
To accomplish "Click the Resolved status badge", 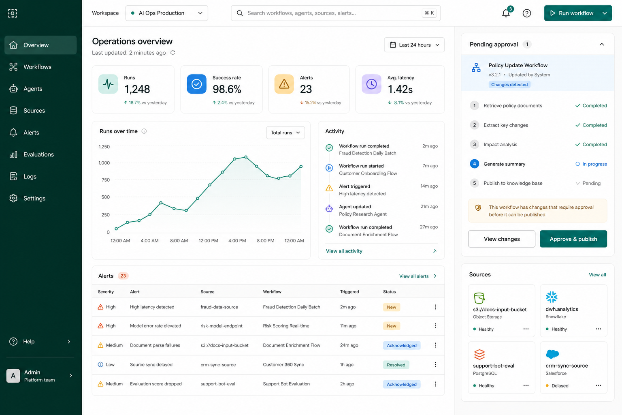I will [x=396, y=365].
